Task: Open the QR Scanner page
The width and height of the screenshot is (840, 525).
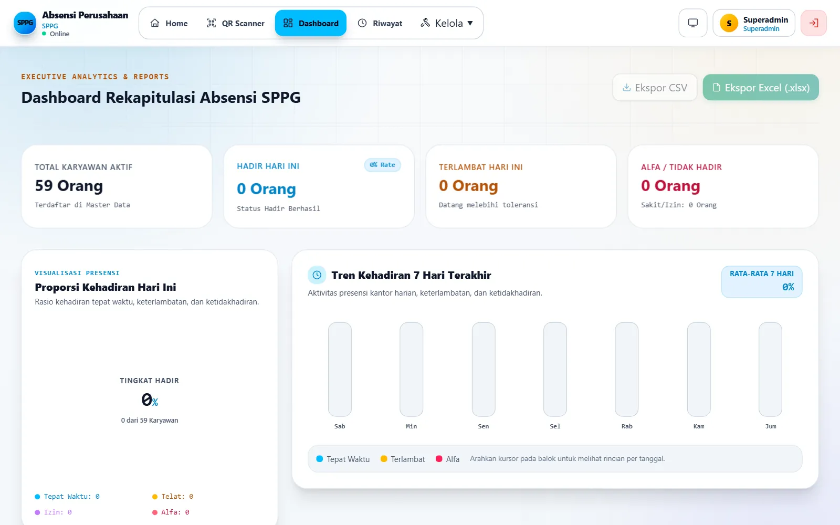Action: [x=235, y=23]
